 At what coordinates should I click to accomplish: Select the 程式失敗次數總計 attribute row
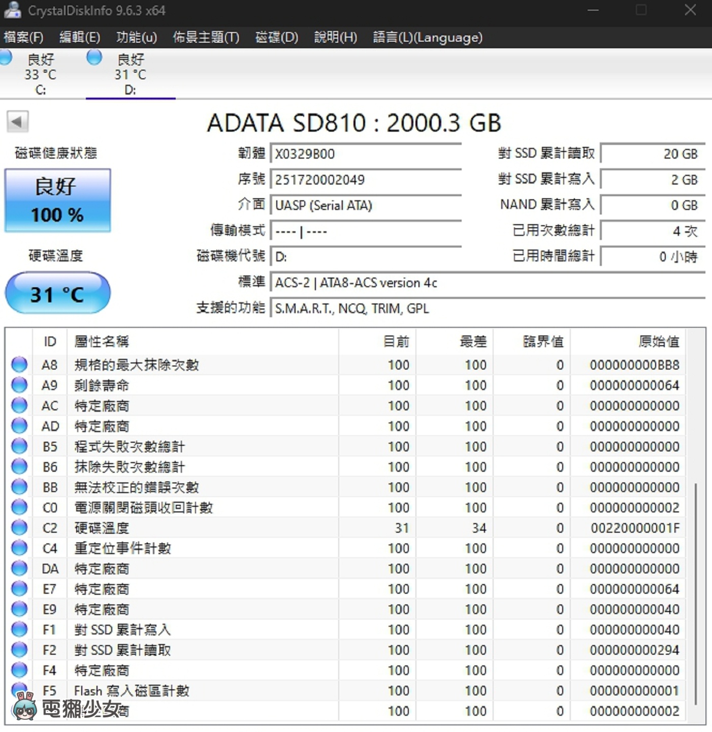pyautogui.click(x=345, y=446)
